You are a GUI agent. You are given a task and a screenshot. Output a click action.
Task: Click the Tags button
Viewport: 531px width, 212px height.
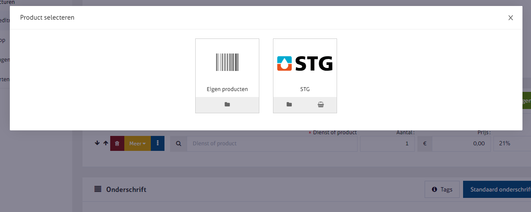click(442, 189)
